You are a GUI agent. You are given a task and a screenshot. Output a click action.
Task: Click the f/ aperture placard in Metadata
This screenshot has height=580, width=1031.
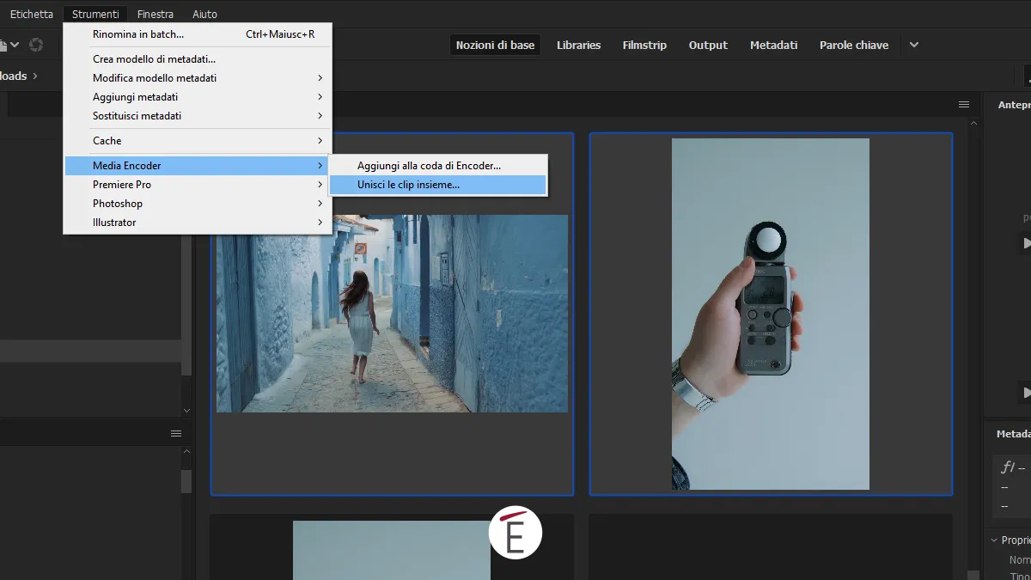click(x=1008, y=468)
